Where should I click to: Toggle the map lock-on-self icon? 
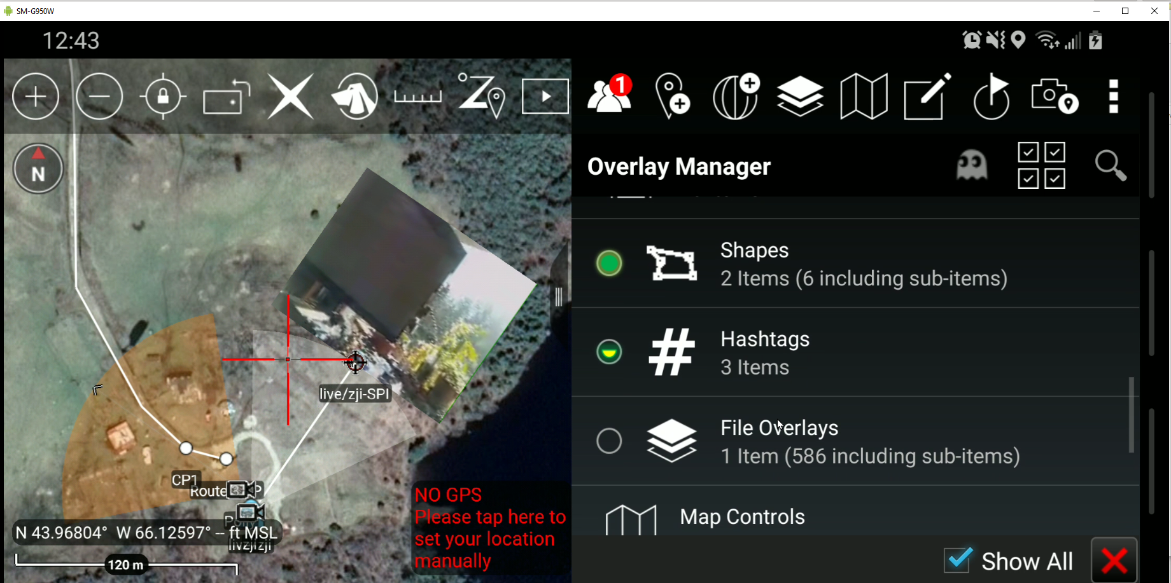click(x=163, y=97)
